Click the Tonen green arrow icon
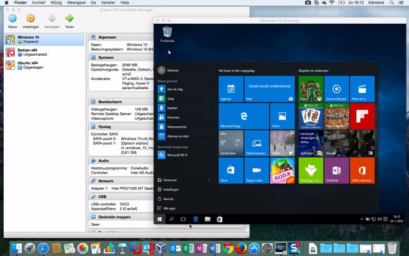This screenshot has height=256, width=409. [69, 19]
